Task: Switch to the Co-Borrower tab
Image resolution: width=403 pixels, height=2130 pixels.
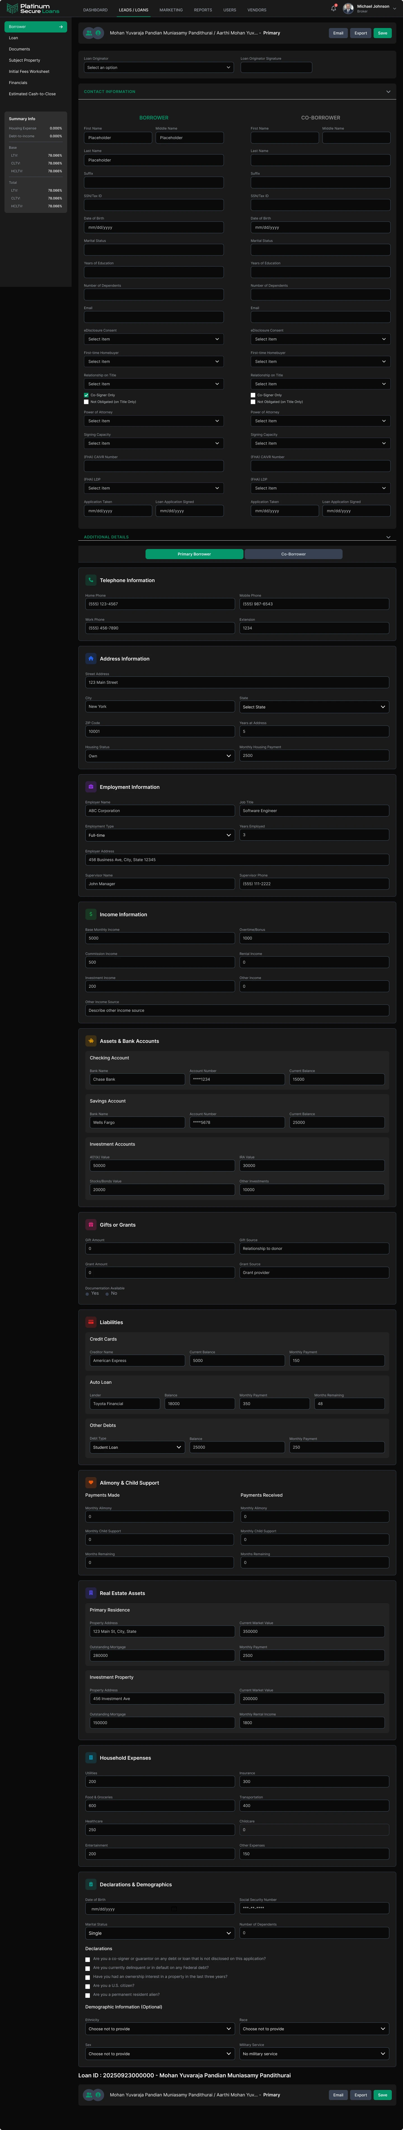Action: [293, 554]
